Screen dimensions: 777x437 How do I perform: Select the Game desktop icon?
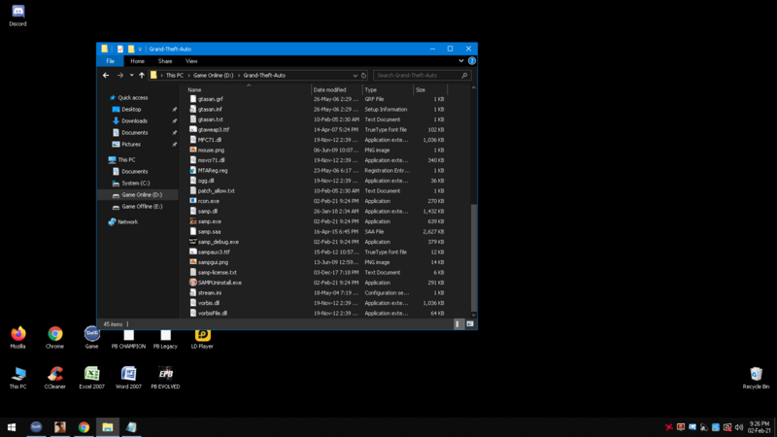click(91, 338)
